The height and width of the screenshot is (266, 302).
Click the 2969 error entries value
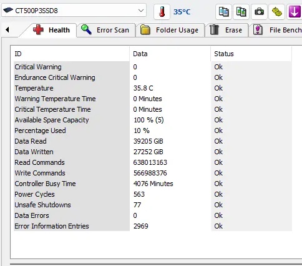[x=141, y=226]
